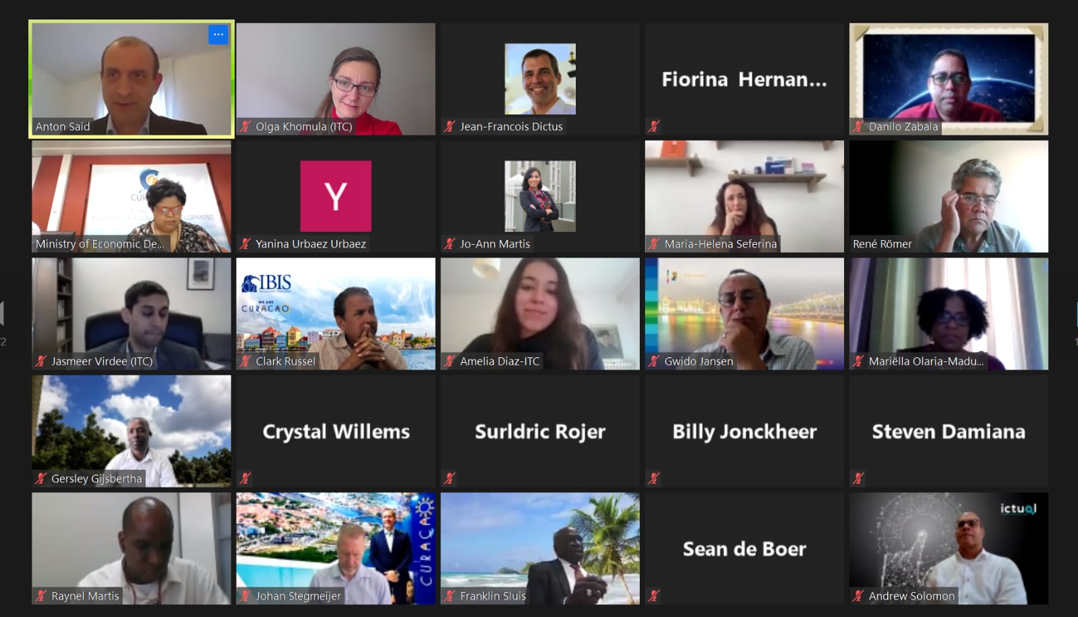Viewport: 1078px width, 617px height.
Task: Click the muted mic icon beside Andrew Solomon
Action: (x=858, y=595)
